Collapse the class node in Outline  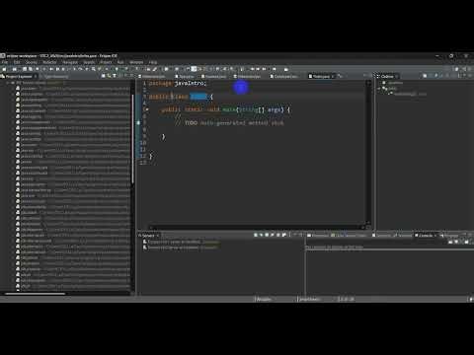coord(379,89)
